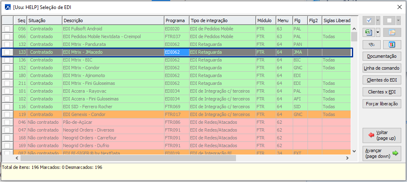Export the grid with the Excel icon
Image resolution: width=407 pixels, height=182 pixels.
click(369, 32)
